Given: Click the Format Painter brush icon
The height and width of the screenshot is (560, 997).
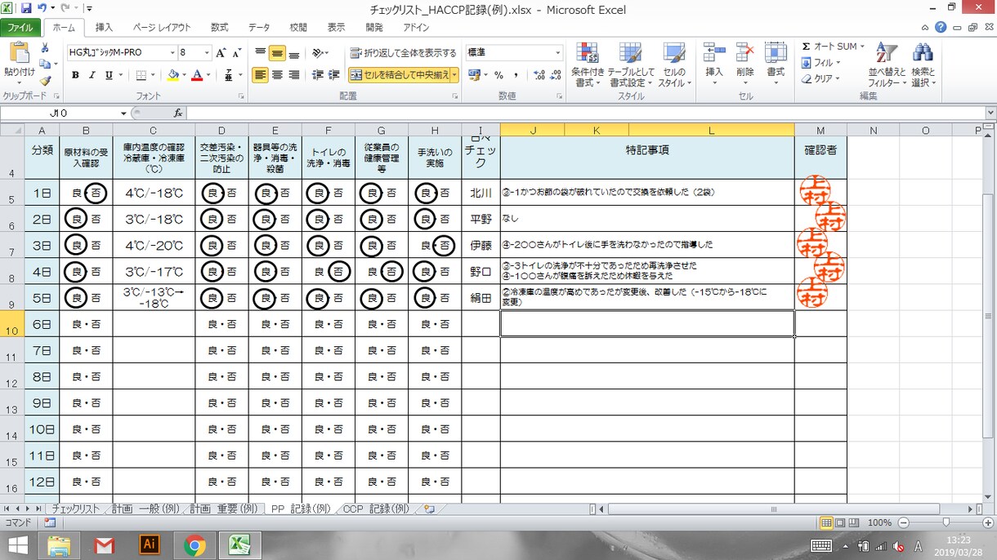Looking at the screenshot, I should 46,81.
